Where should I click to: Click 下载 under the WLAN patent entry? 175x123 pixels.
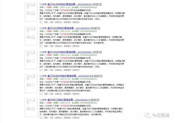(x=51, y=22)
